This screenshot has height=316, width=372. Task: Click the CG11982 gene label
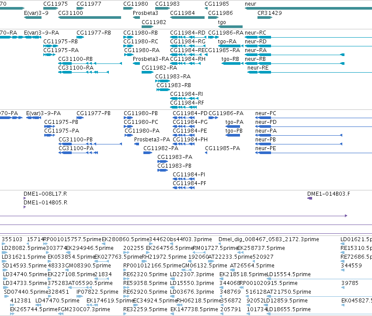[154, 22]
